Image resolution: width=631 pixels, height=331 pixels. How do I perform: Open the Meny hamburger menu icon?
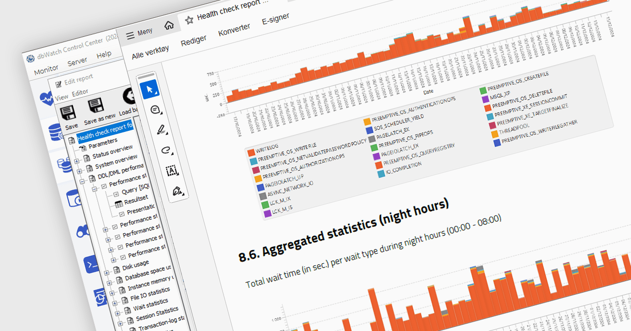click(x=130, y=35)
